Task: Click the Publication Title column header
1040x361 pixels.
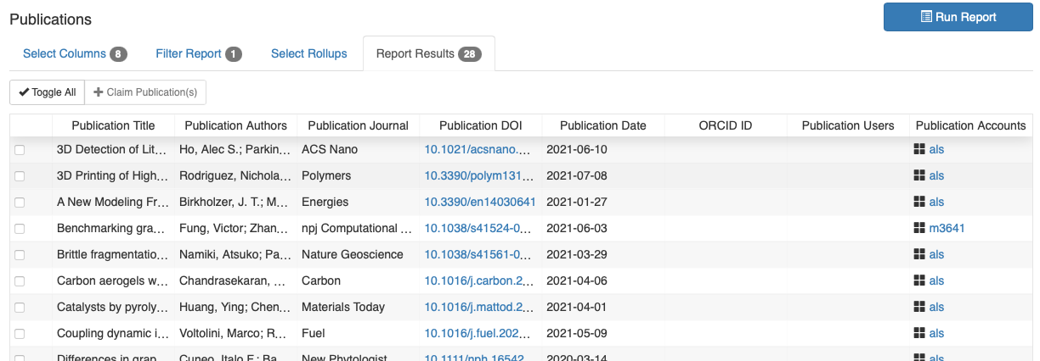Action: click(x=113, y=125)
